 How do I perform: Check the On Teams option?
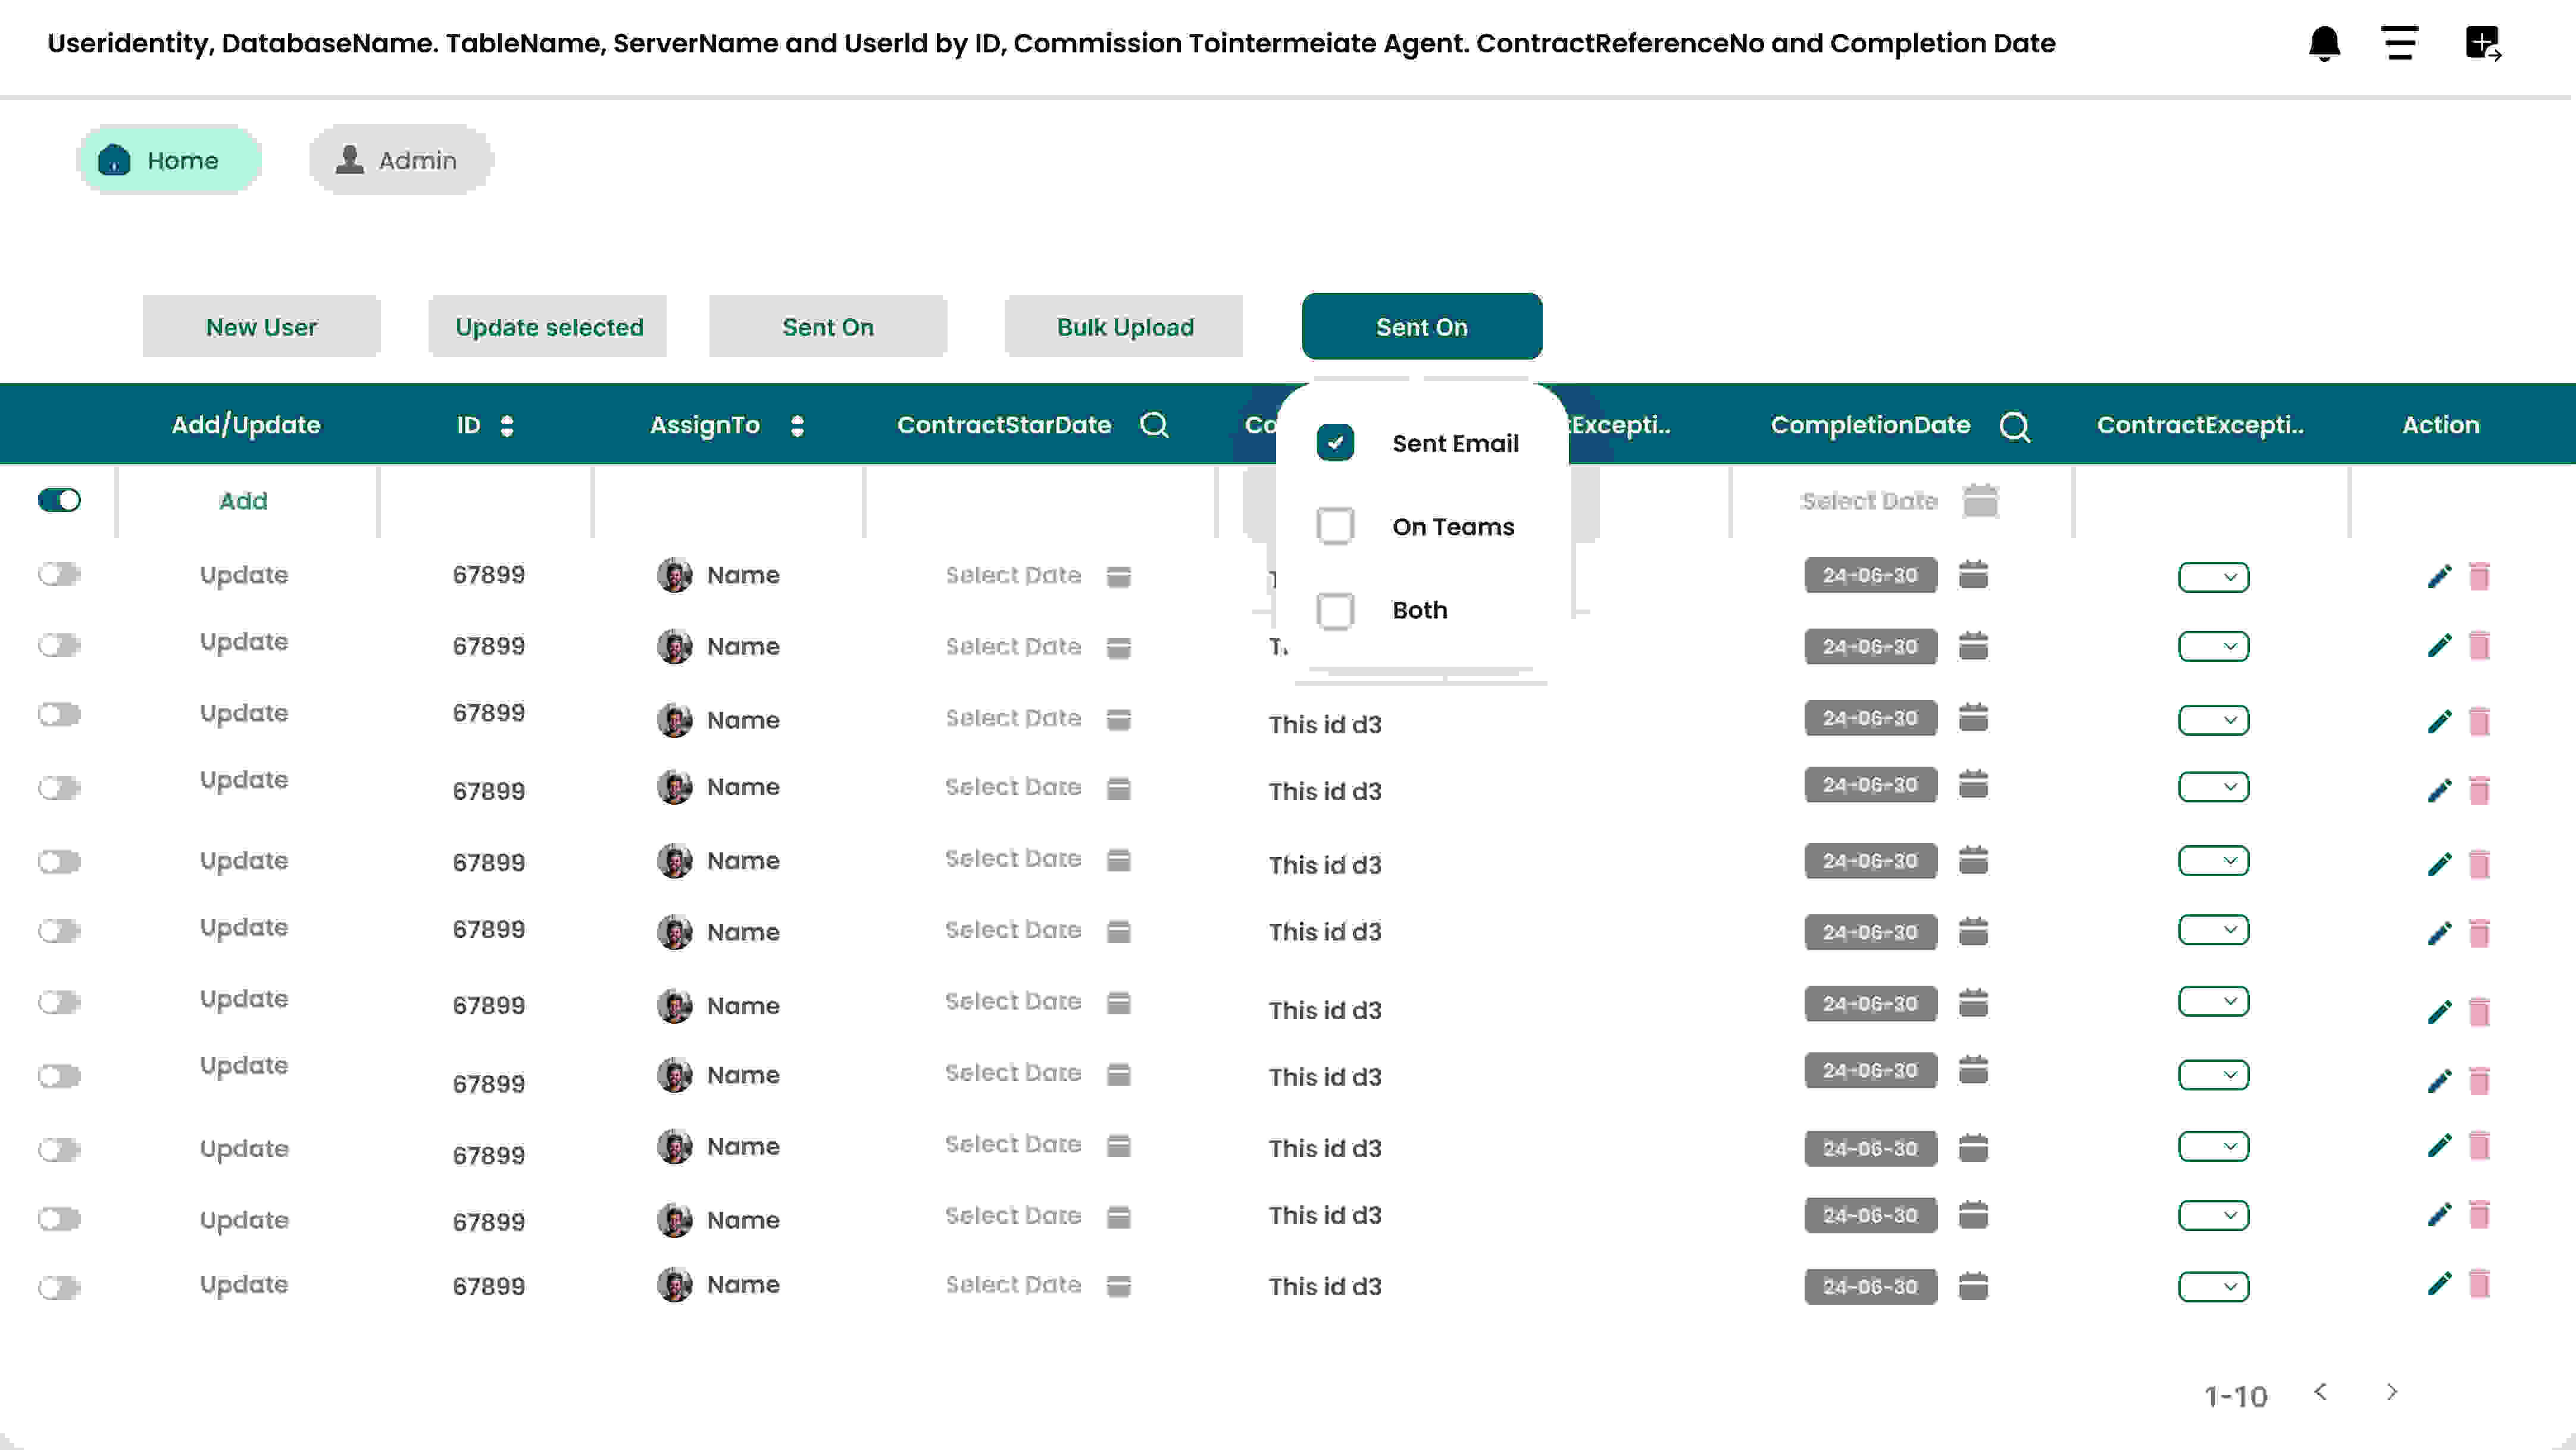[x=1335, y=525]
